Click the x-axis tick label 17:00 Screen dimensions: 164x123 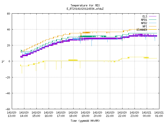(61, 116)
